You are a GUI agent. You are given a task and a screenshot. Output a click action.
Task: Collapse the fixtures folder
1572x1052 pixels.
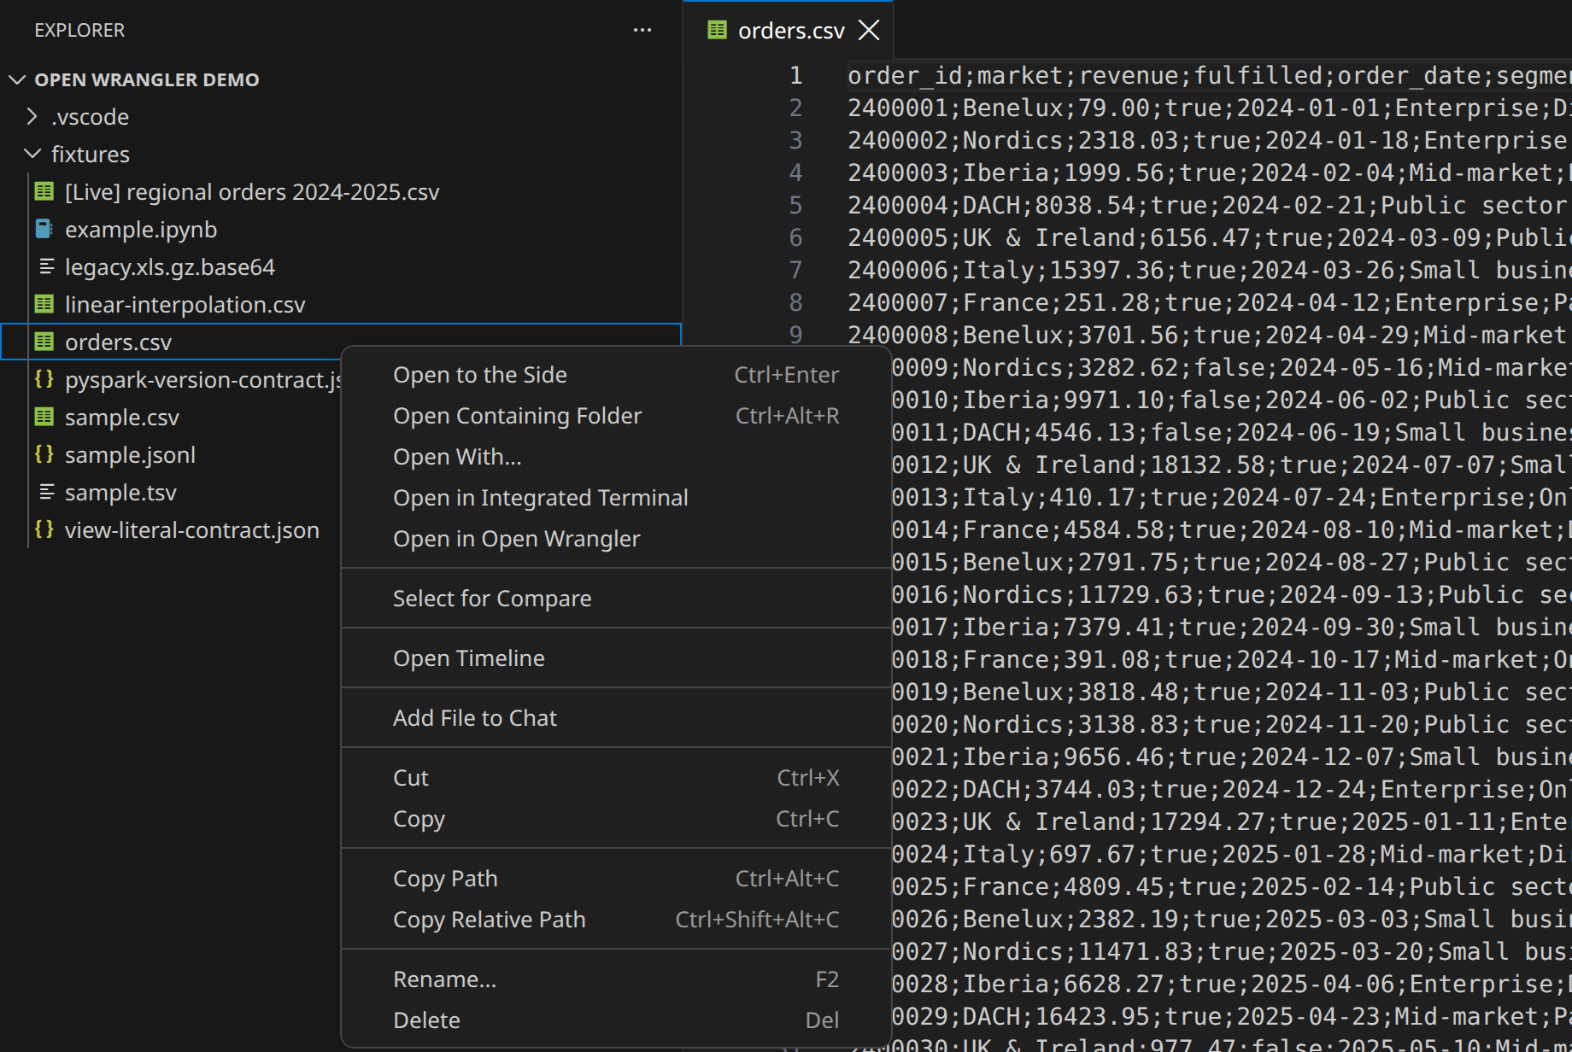(32, 154)
